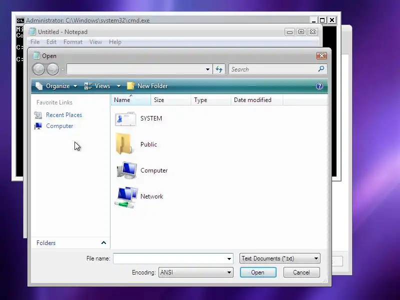The height and width of the screenshot is (300, 400).
Task: Open Notepad's Edit menu
Action: click(51, 42)
